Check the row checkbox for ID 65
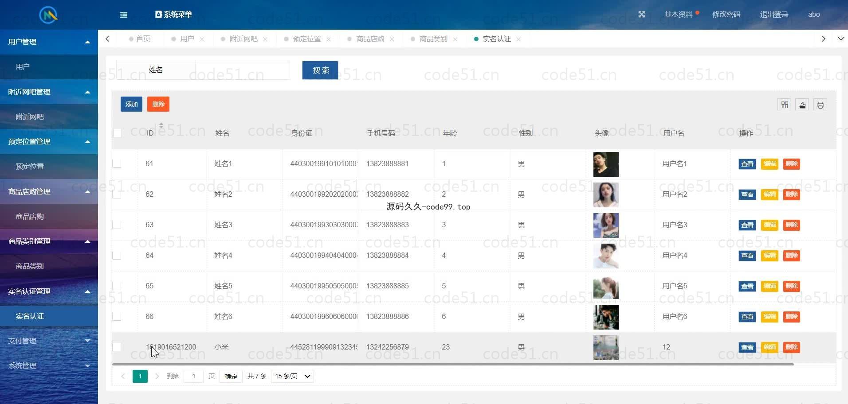Screen dimensions: 848x404 coord(117,286)
